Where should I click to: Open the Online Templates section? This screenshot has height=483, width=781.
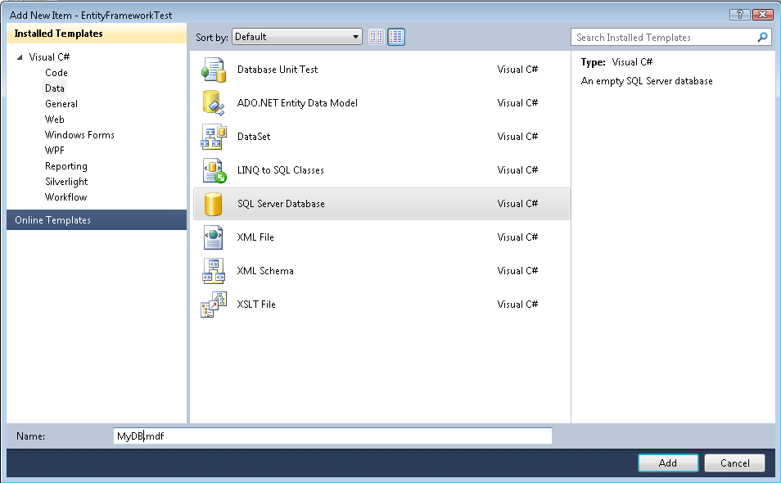(52, 220)
